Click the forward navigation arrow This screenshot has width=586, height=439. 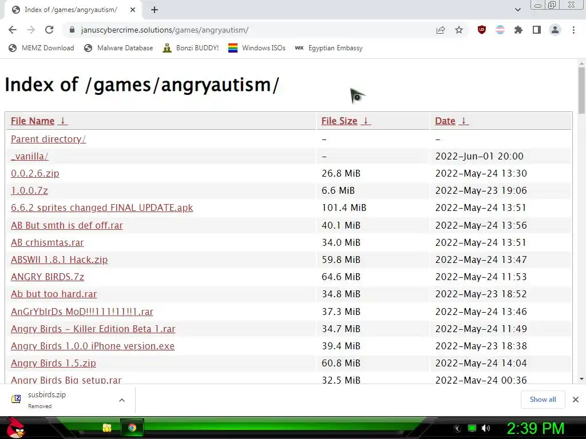[31, 30]
